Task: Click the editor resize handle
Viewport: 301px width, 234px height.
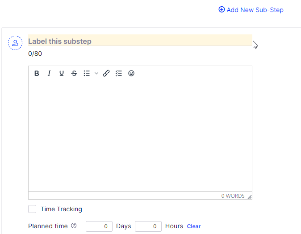Action: tap(250, 197)
